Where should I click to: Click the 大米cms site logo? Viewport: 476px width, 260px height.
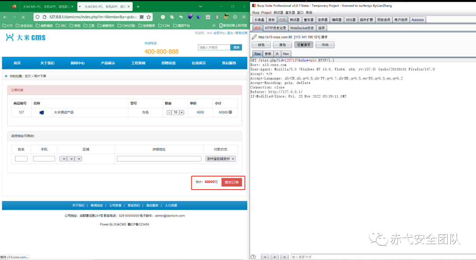click(26, 37)
